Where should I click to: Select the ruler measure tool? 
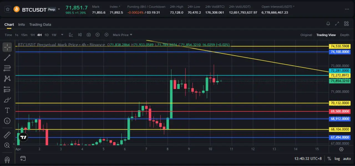coord(7,135)
